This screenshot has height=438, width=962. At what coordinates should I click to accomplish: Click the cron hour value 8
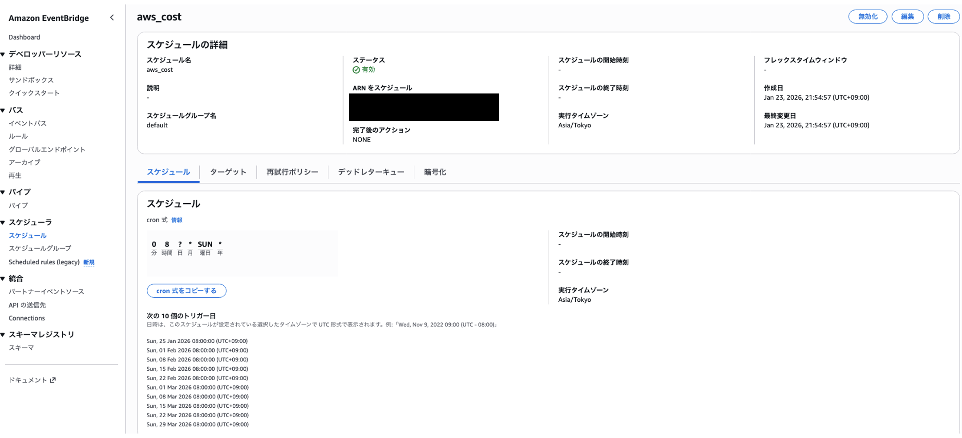[167, 244]
